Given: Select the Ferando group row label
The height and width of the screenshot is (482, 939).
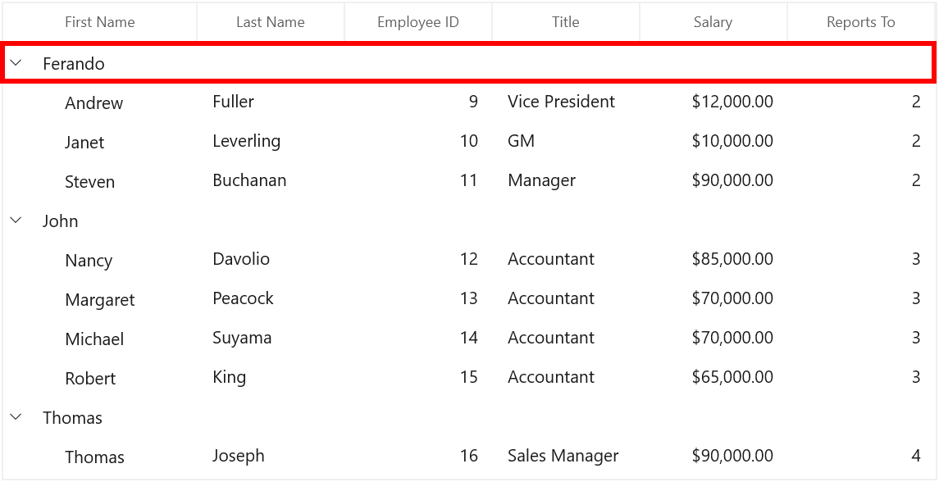Looking at the screenshot, I should [74, 63].
